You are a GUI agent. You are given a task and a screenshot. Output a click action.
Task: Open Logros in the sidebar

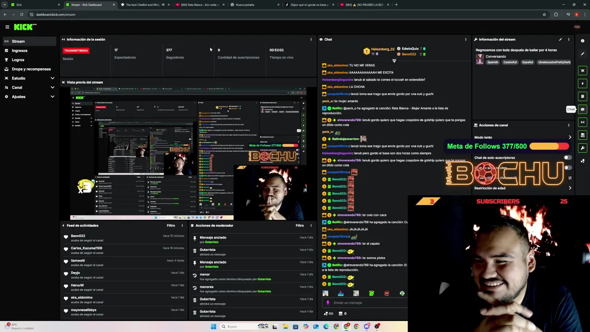click(x=29, y=59)
